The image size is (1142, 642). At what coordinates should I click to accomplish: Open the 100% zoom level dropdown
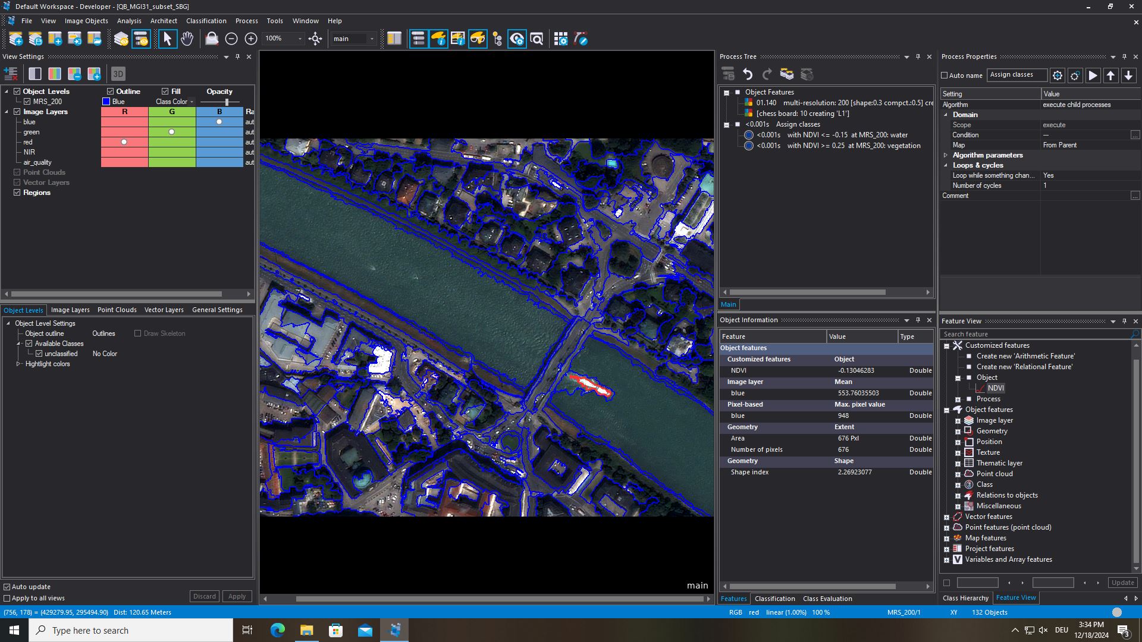[299, 39]
